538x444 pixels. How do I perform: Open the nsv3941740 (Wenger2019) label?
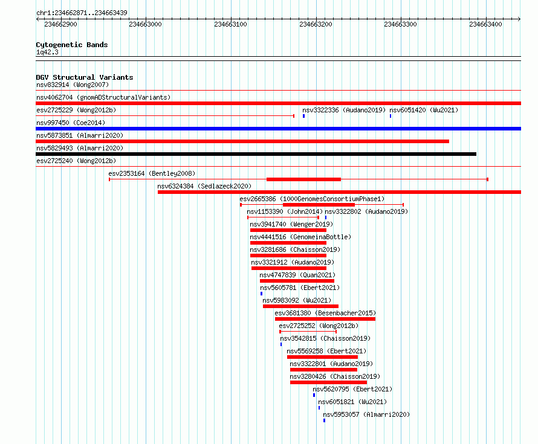click(291, 224)
